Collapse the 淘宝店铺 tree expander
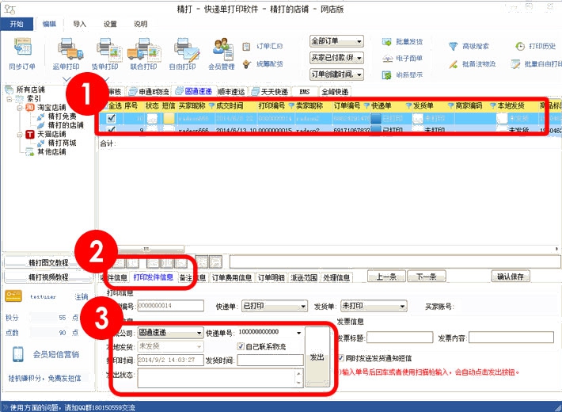This screenshot has height=412, width=562. [x=20, y=108]
